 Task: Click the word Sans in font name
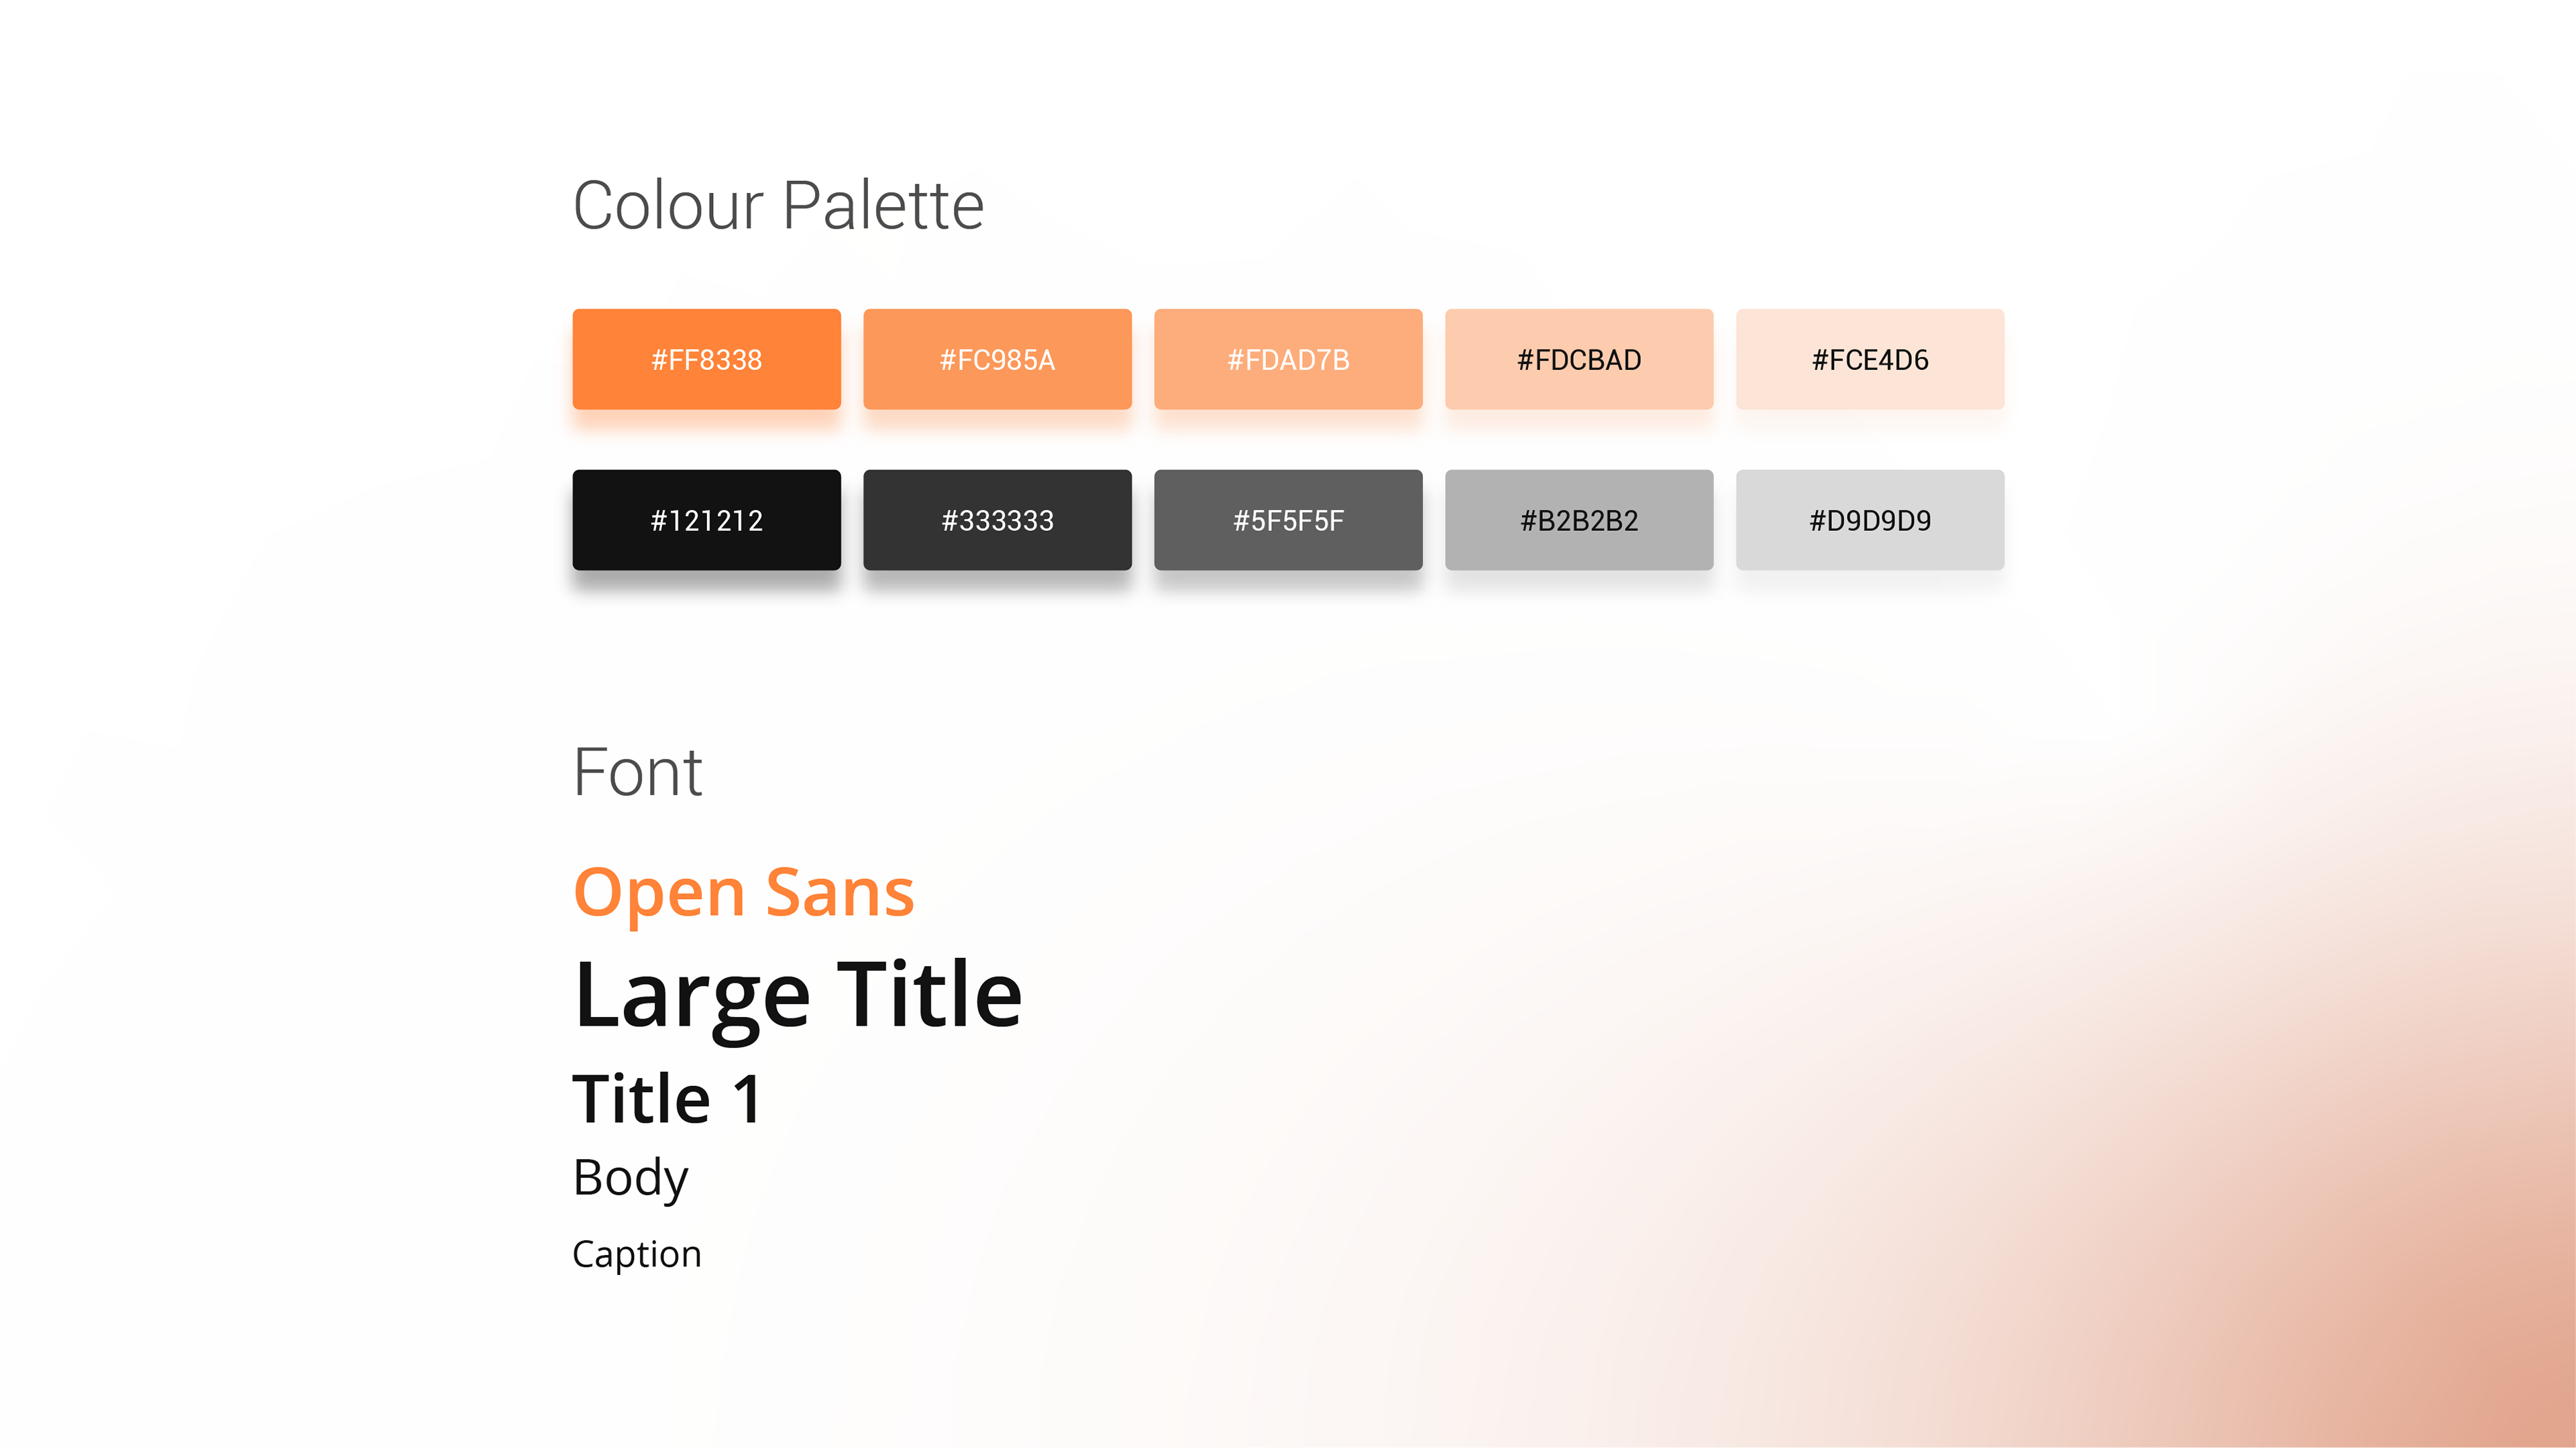click(x=840, y=892)
